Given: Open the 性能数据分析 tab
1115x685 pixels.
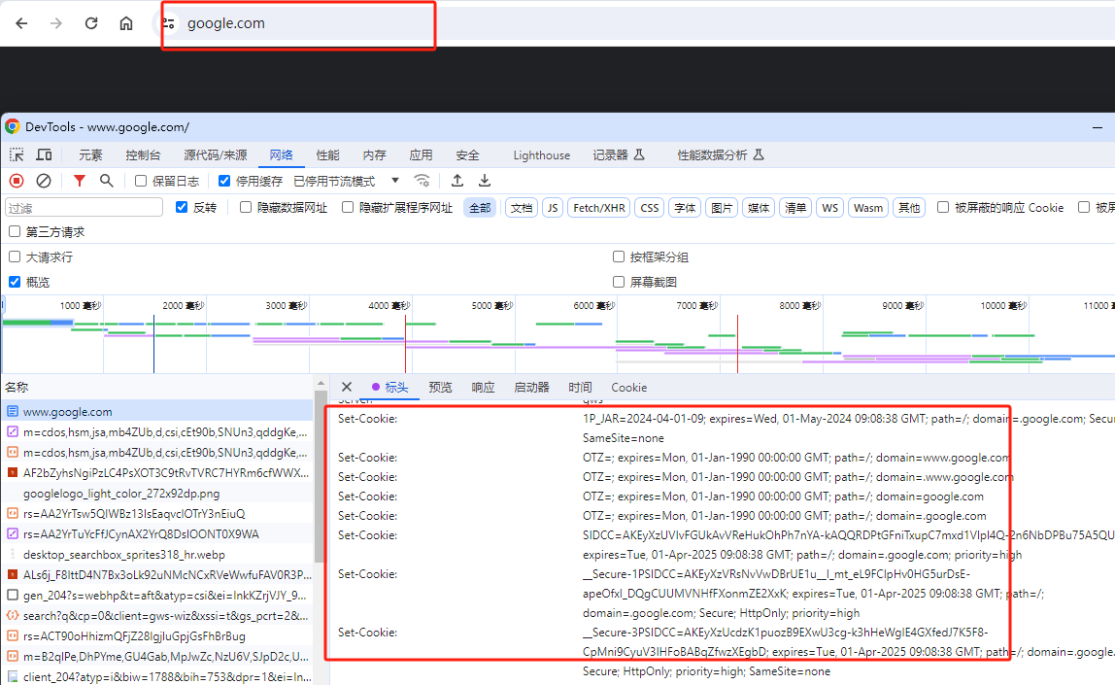Looking at the screenshot, I should [x=721, y=155].
